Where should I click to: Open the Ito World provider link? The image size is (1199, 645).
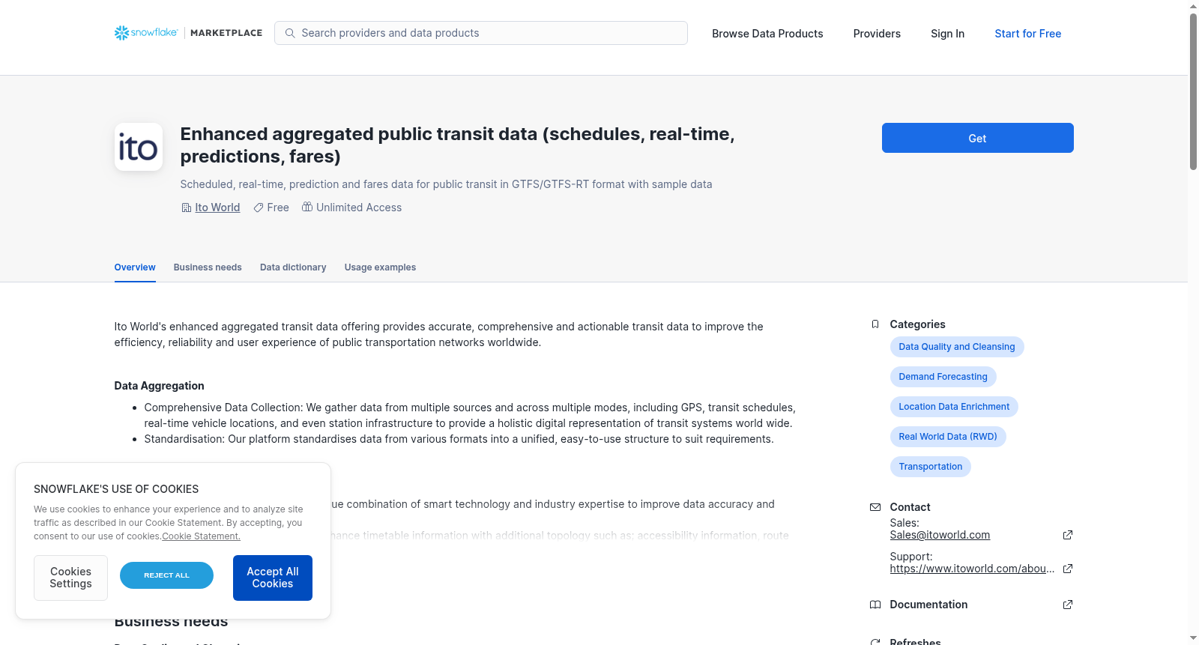[217, 208]
